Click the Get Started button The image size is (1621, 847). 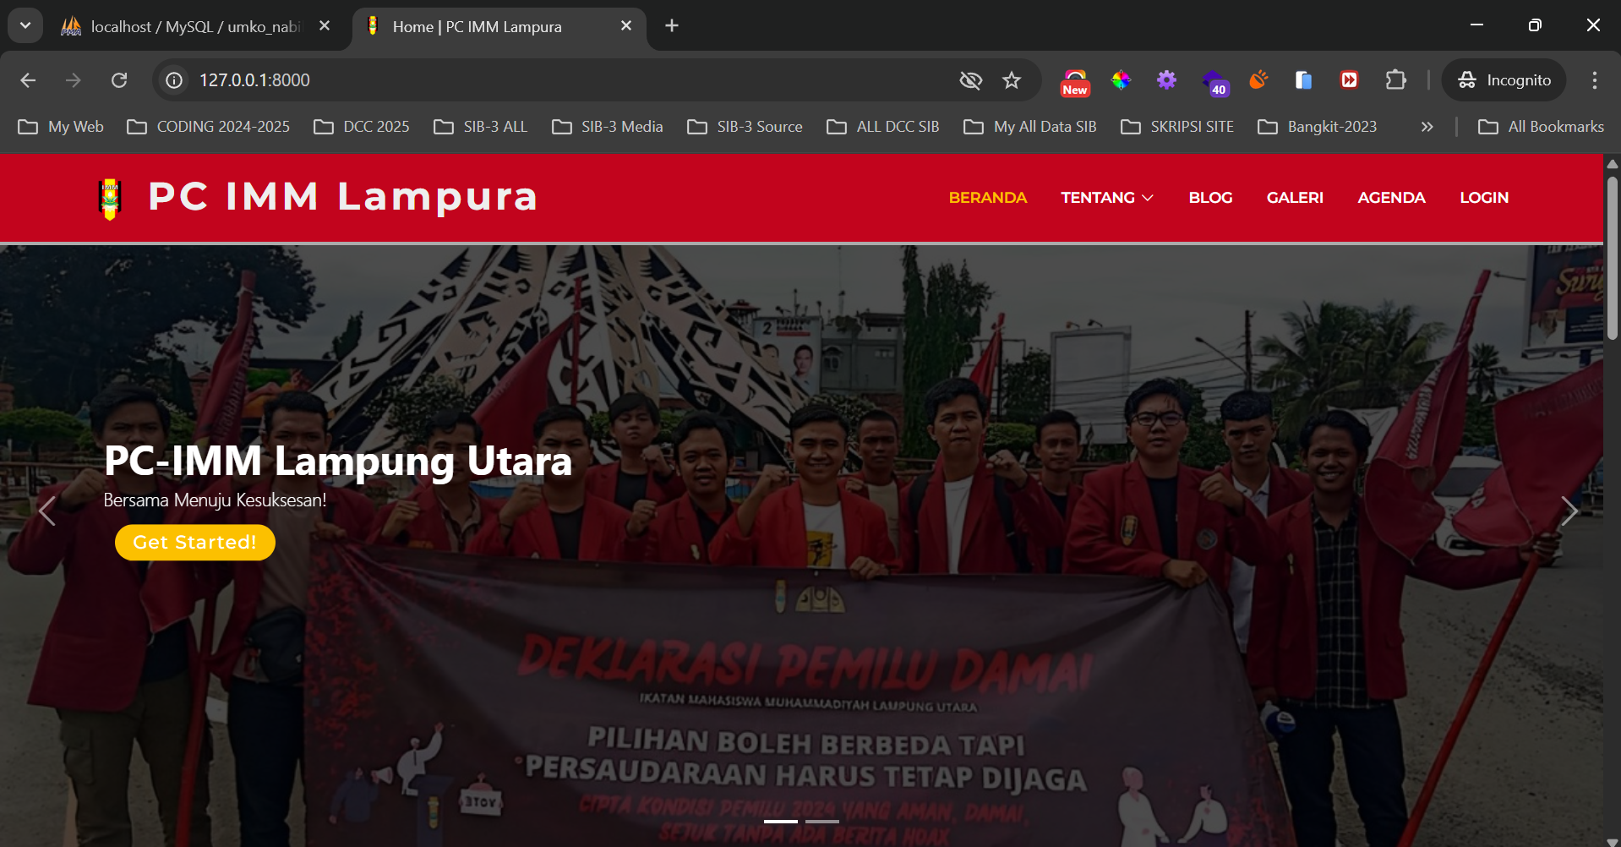[194, 542]
